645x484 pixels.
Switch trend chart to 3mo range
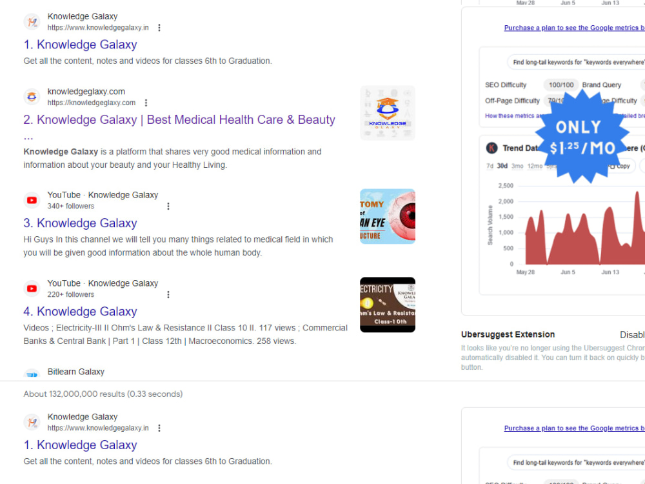click(x=517, y=166)
